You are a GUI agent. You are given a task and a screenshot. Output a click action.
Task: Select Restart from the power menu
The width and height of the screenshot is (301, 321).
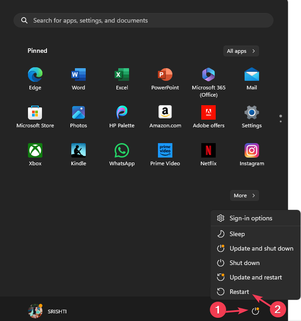255,292
